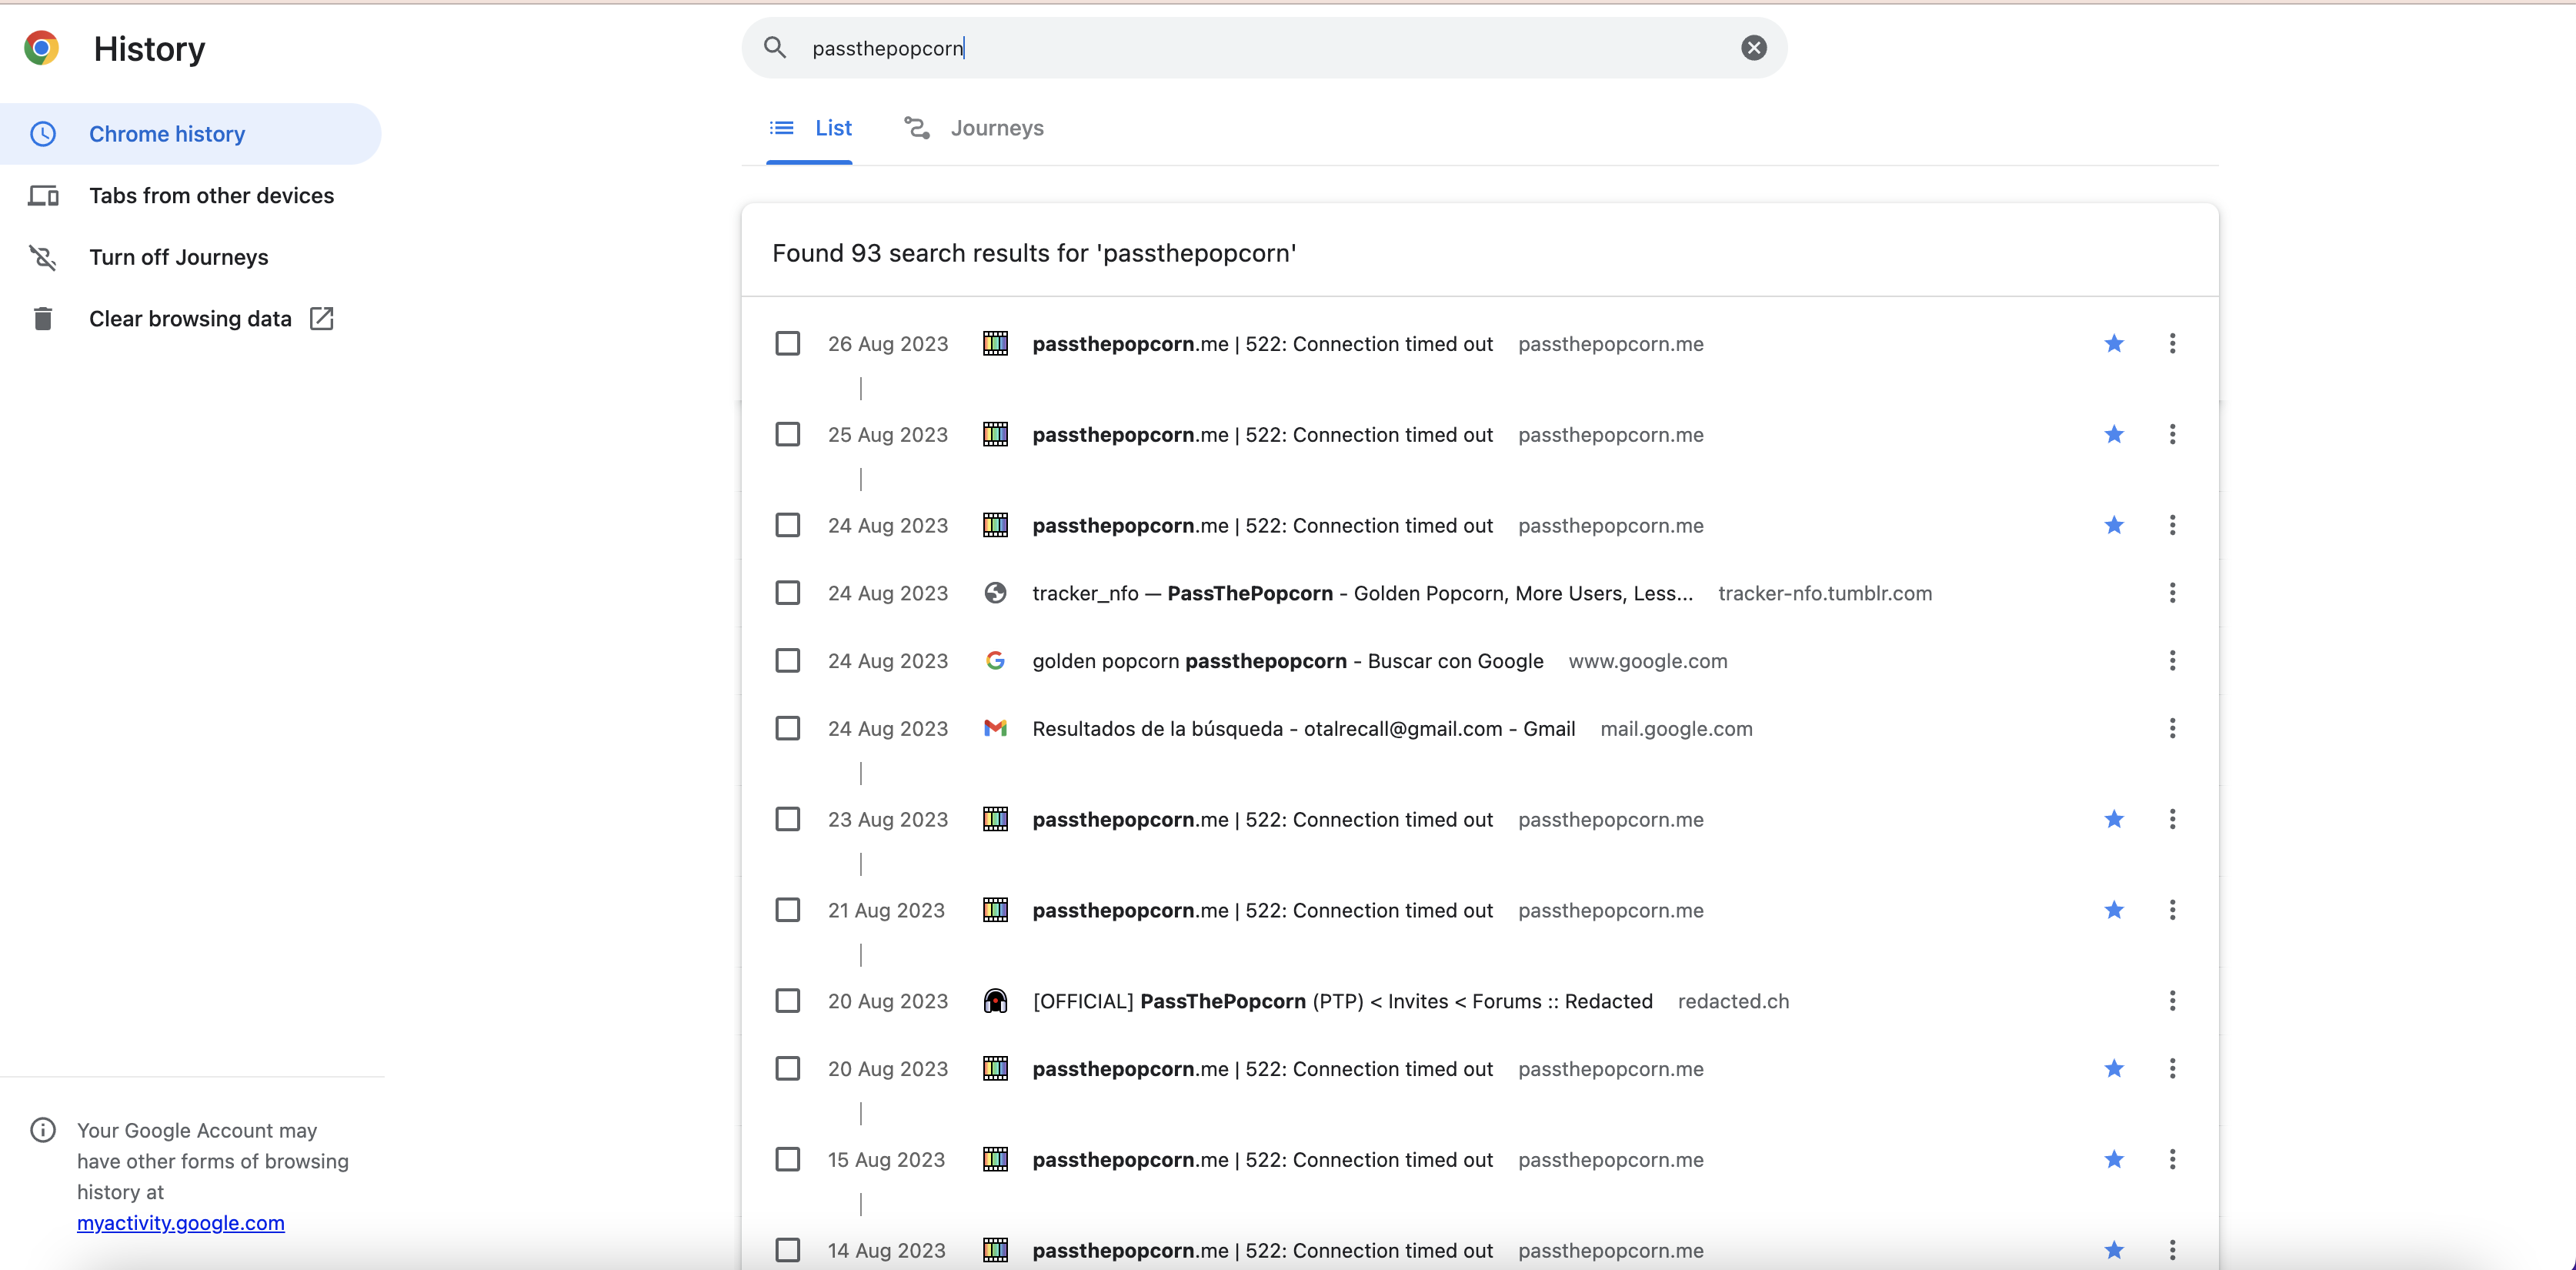
Task: Click the Clear browsing data trash icon
Action: click(42, 319)
